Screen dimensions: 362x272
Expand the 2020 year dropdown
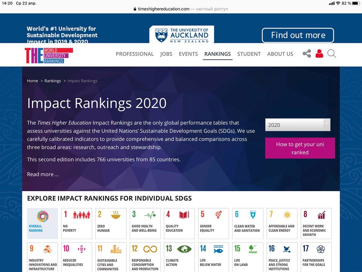tap(298, 125)
